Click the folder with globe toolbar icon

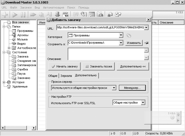(100, 14)
